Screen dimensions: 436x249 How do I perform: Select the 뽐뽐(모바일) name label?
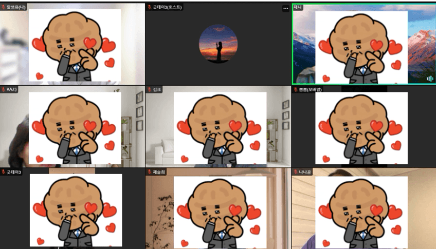tap(310, 89)
